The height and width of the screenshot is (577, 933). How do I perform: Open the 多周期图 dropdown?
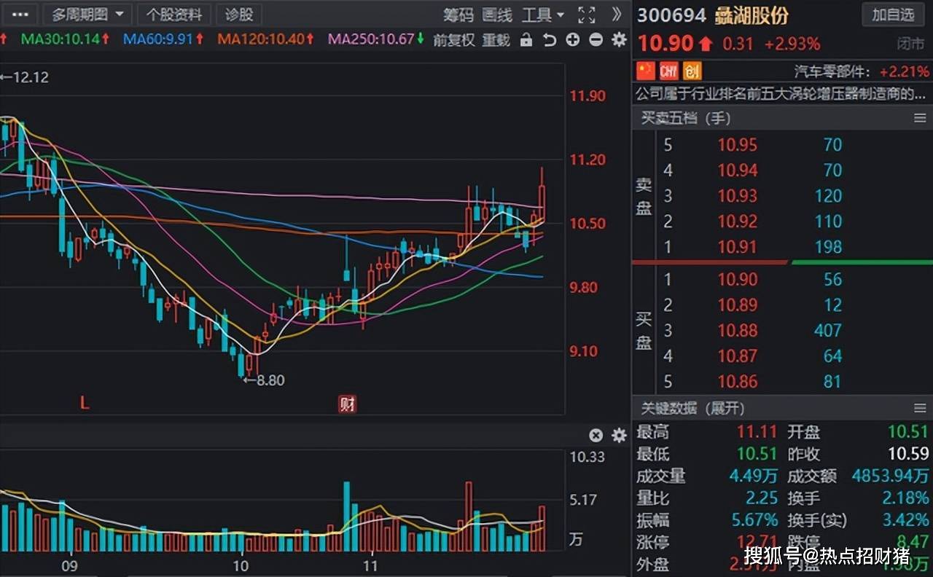[x=87, y=14]
